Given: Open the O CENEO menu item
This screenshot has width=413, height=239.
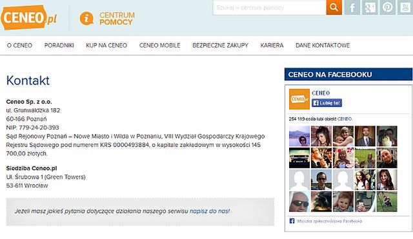Looking at the screenshot, I should coord(19,46).
